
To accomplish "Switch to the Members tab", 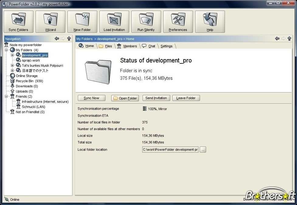I will [127, 46].
